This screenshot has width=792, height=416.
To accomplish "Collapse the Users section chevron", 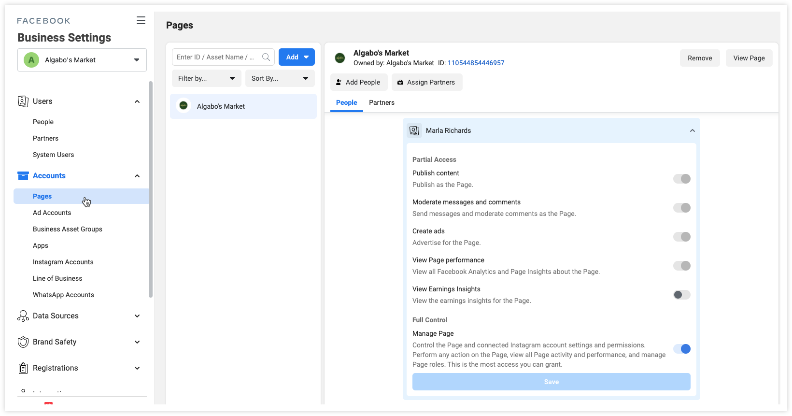I will 137,101.
